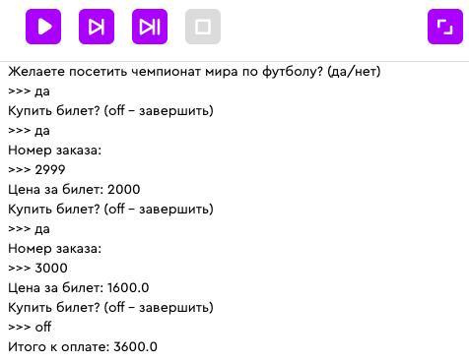Click 'Купить билет?' prompt following the 2000 price

click(x=110, y=209)
